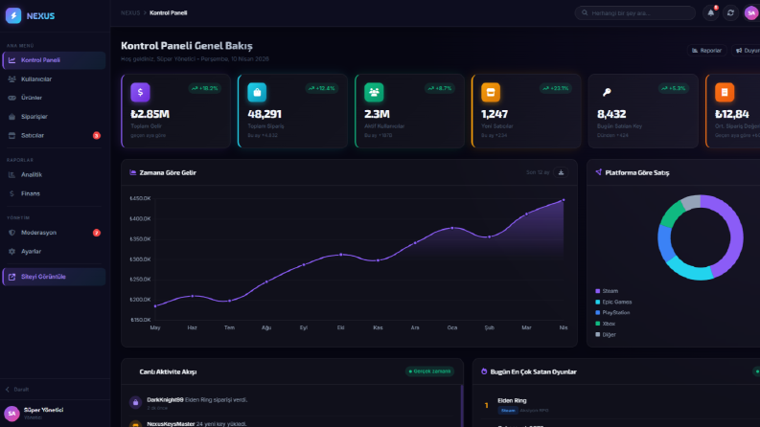
Task: Open the DarkKnight99 activity entry
Action: [x=291, y=403]
